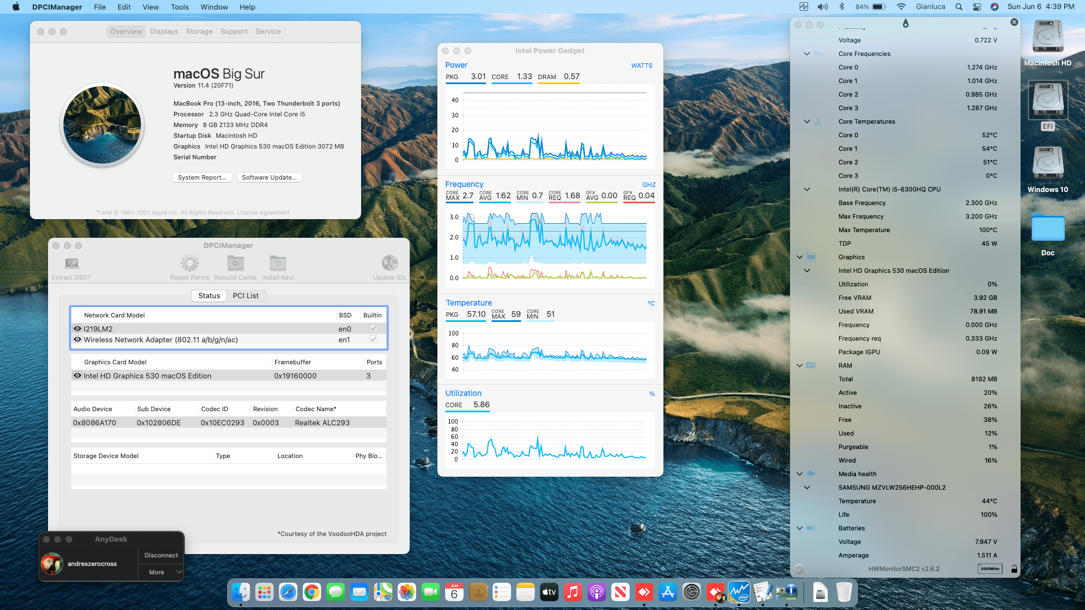1085x610 pixels.
Task: Collapse Intel Core i5-6300HQ CPU section
Action: [807, 189]
